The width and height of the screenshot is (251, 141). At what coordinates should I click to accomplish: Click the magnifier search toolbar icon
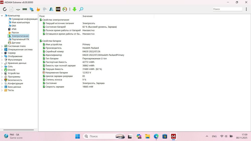coord(81,9)
